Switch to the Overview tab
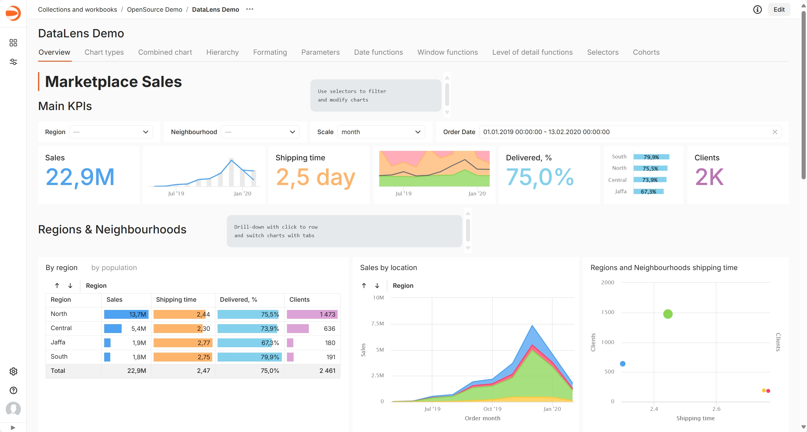 click(54, 52)
